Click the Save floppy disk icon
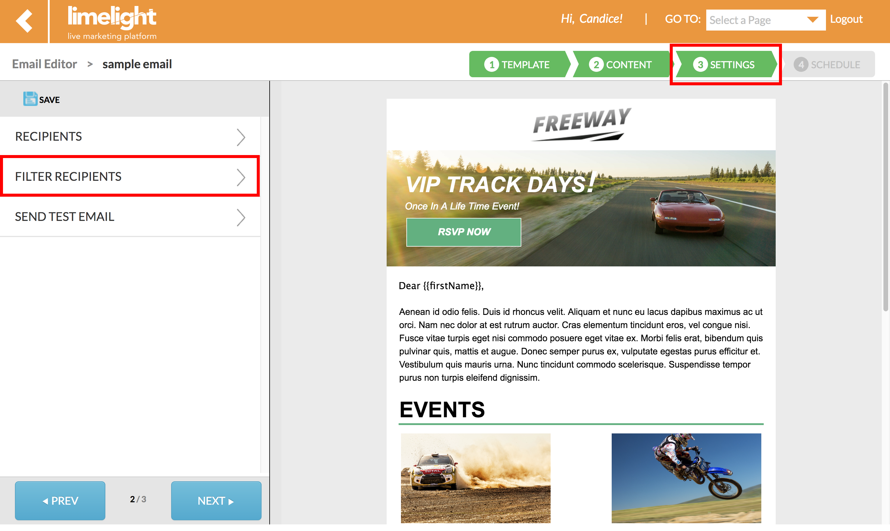Screen dimensions: 890x531 30,99
